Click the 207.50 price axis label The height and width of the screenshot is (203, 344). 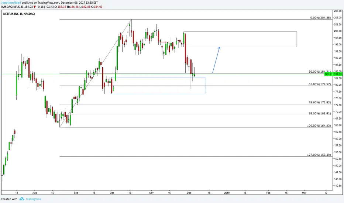tap(338, 11)
